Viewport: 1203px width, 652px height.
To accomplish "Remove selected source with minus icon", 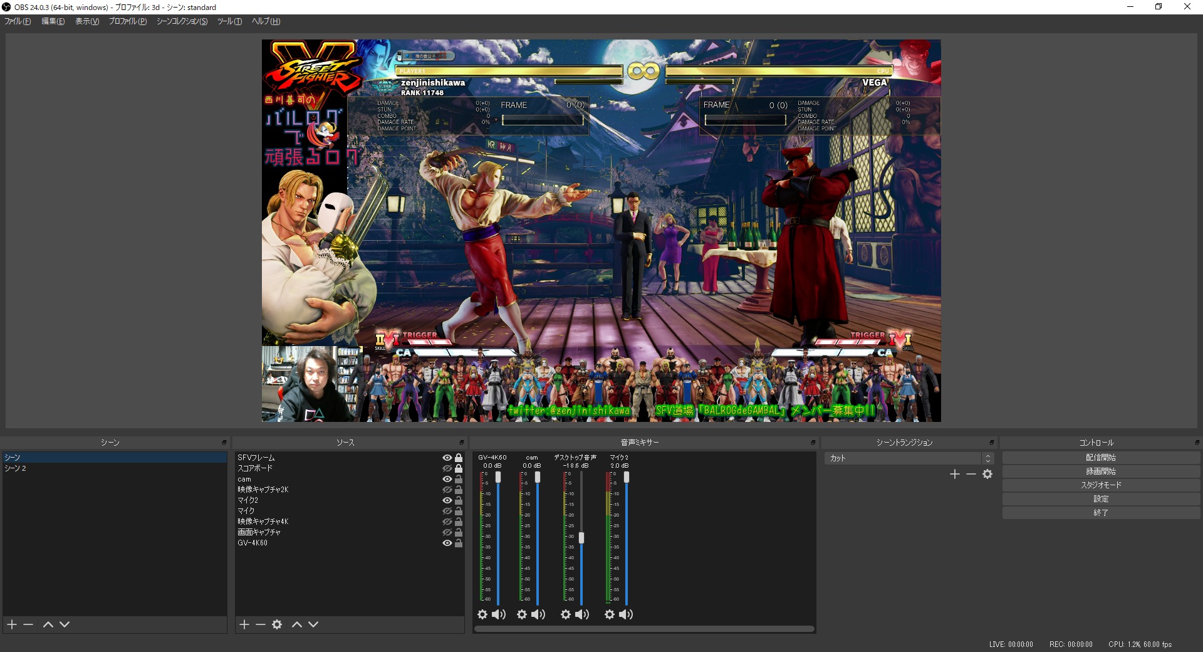I will coord(261,624).
